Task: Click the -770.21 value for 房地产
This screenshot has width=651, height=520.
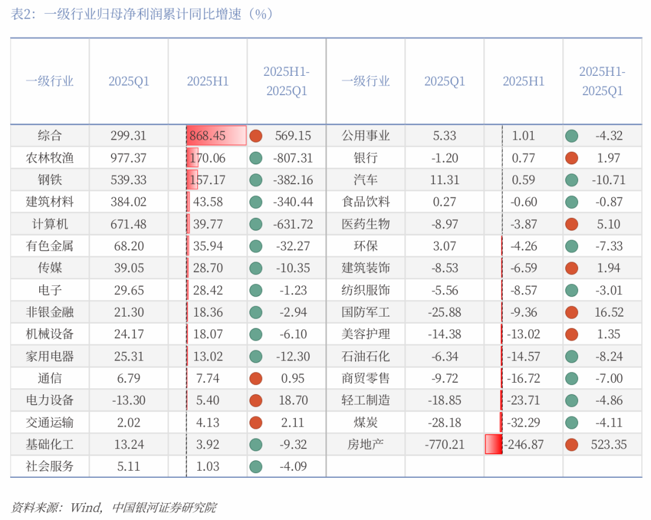Action: pyautogui.click(x=445, y=445)
